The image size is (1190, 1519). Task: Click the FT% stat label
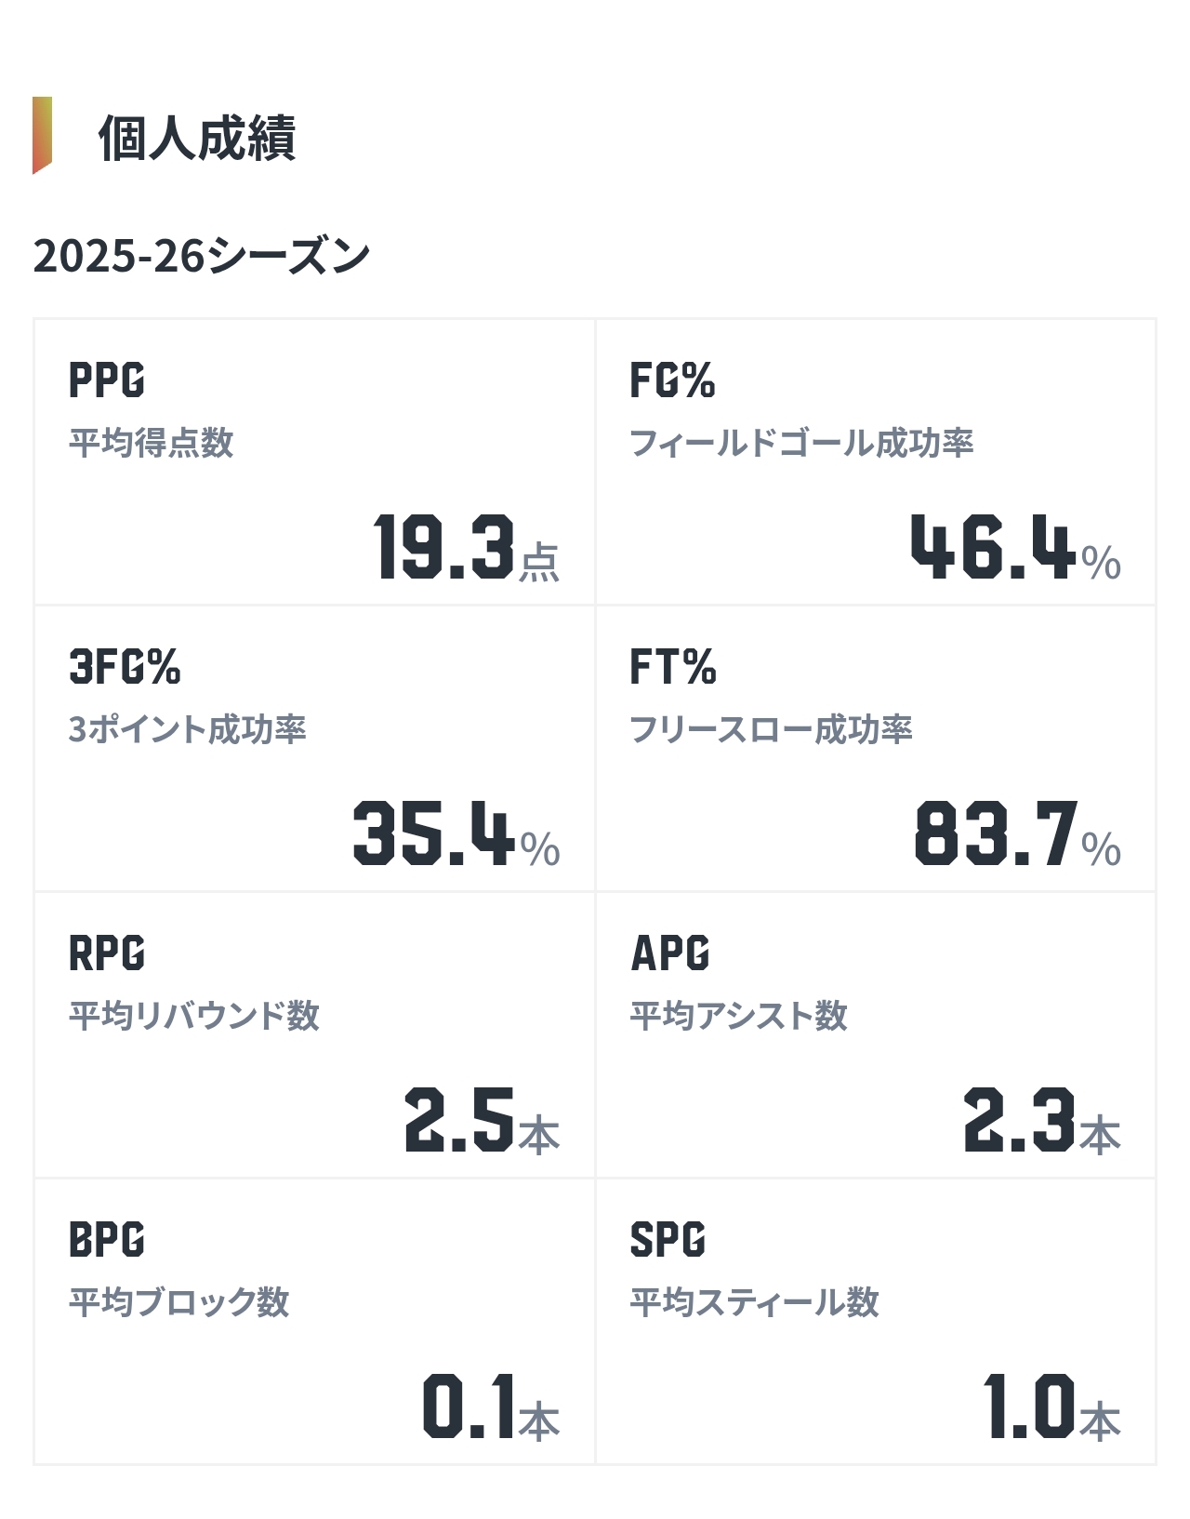coord(673,667)
